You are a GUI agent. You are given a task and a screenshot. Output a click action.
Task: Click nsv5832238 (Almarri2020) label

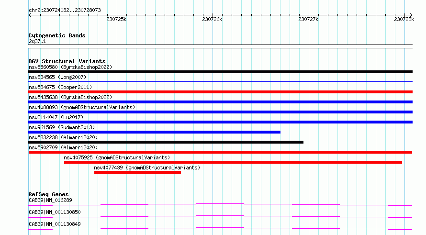63,137
